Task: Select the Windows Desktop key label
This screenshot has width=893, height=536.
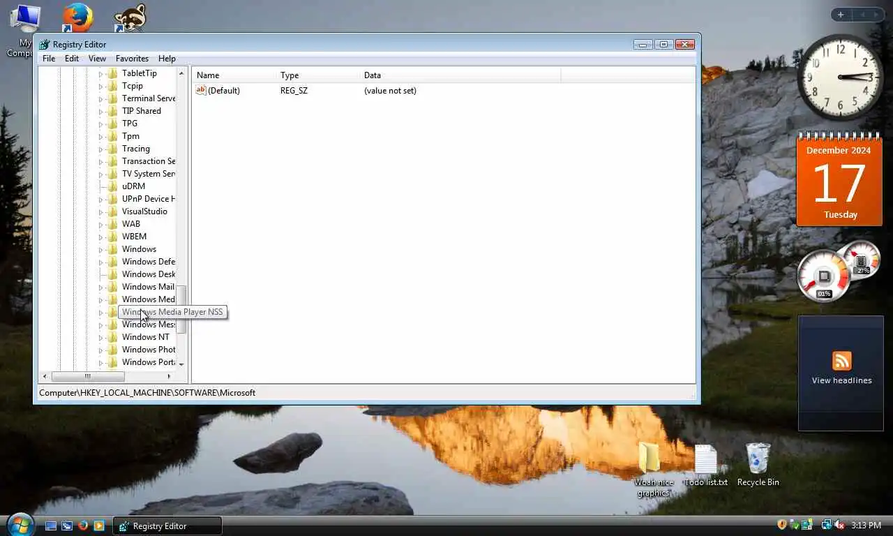Action: pyautogui.click(x=149, y=274)
